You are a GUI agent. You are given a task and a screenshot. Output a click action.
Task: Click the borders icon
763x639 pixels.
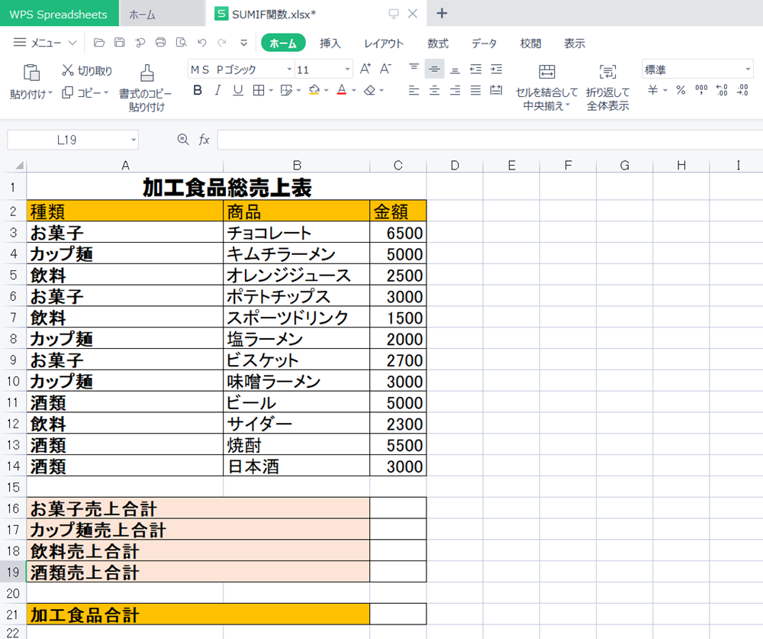click(x=259, y=90)
